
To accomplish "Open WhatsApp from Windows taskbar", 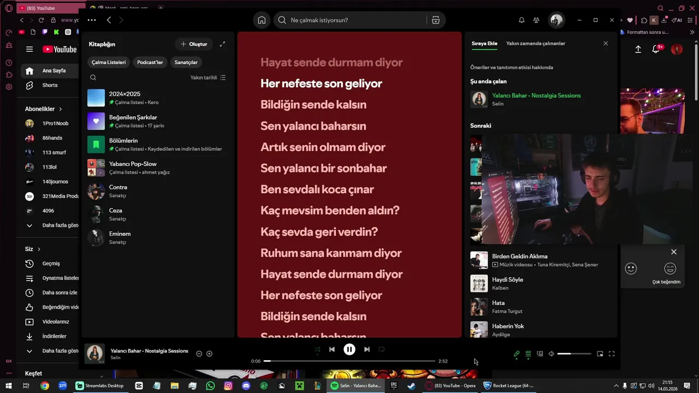I will click(x=211, y=386).
